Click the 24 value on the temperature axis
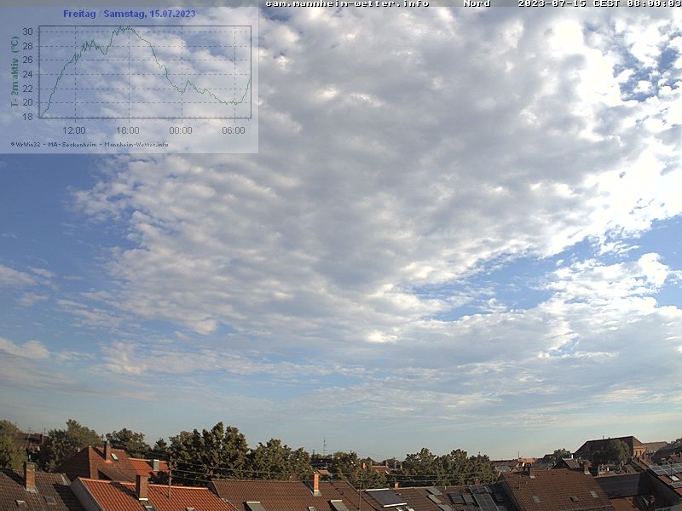 [27, 74]
